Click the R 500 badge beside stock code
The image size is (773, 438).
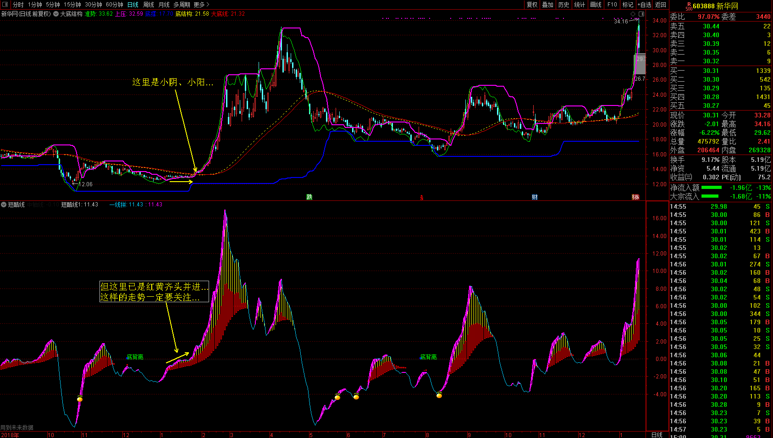point(689,6)
